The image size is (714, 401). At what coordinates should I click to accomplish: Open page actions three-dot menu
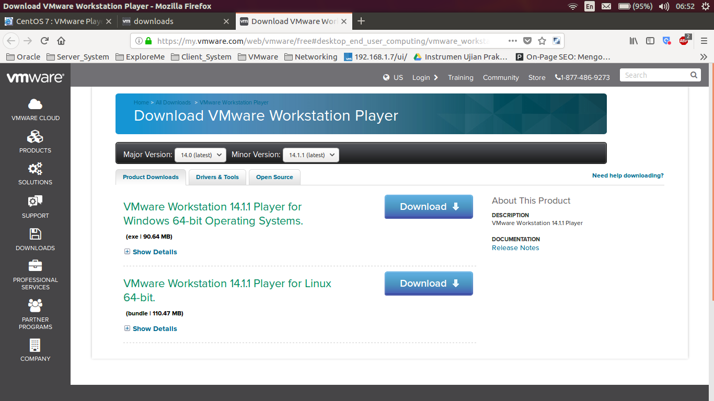[513, 41]
